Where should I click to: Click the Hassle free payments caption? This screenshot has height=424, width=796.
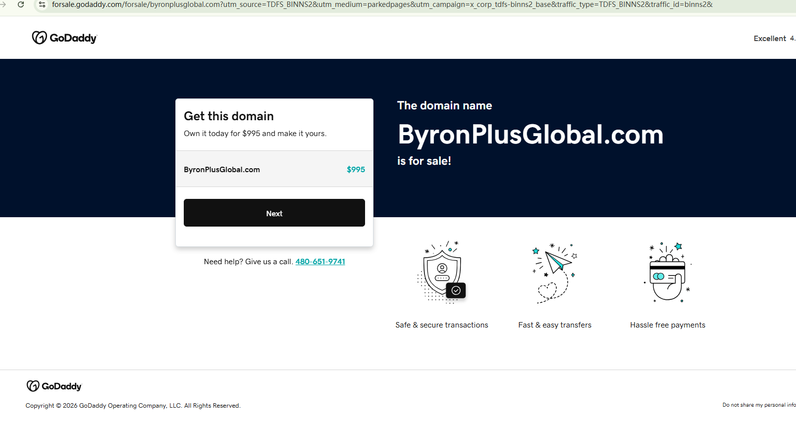[668, 325]
